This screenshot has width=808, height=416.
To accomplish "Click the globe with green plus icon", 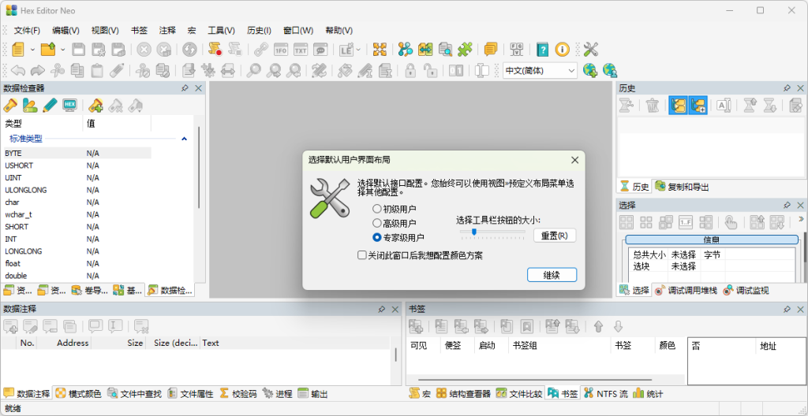I will coord(590,71).
